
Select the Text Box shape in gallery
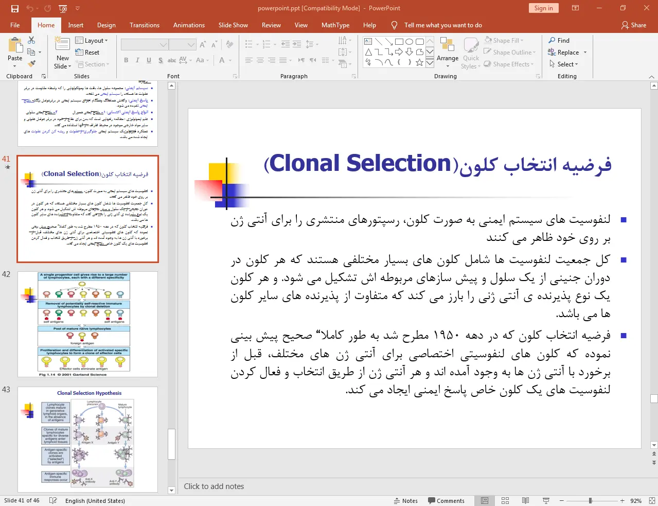(x=368, y=42)
